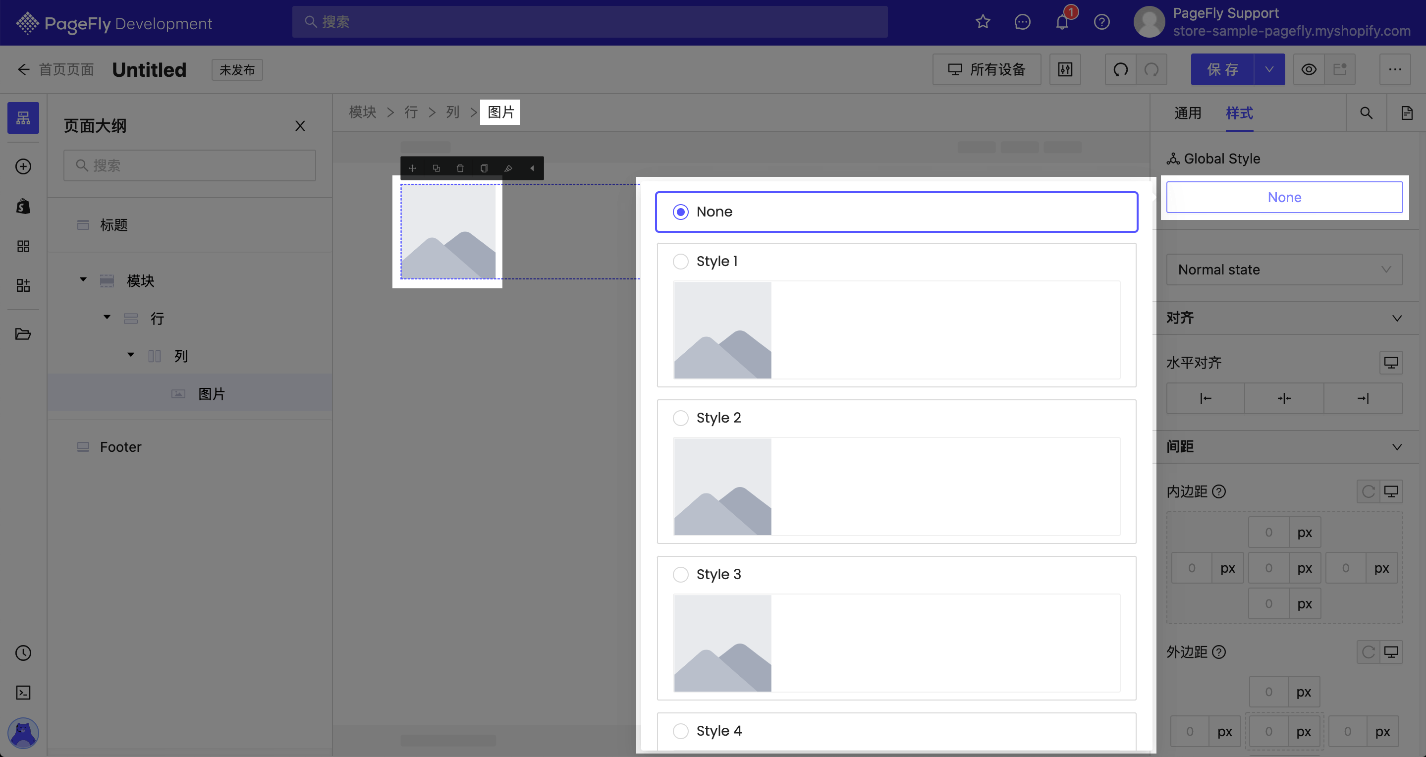This screenshot has width=1426, height=757.
Task: Click the undo icon
Action: tap(1120, 69)
